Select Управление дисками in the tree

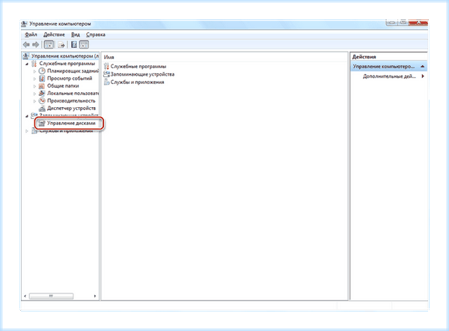tap(71, 124)
